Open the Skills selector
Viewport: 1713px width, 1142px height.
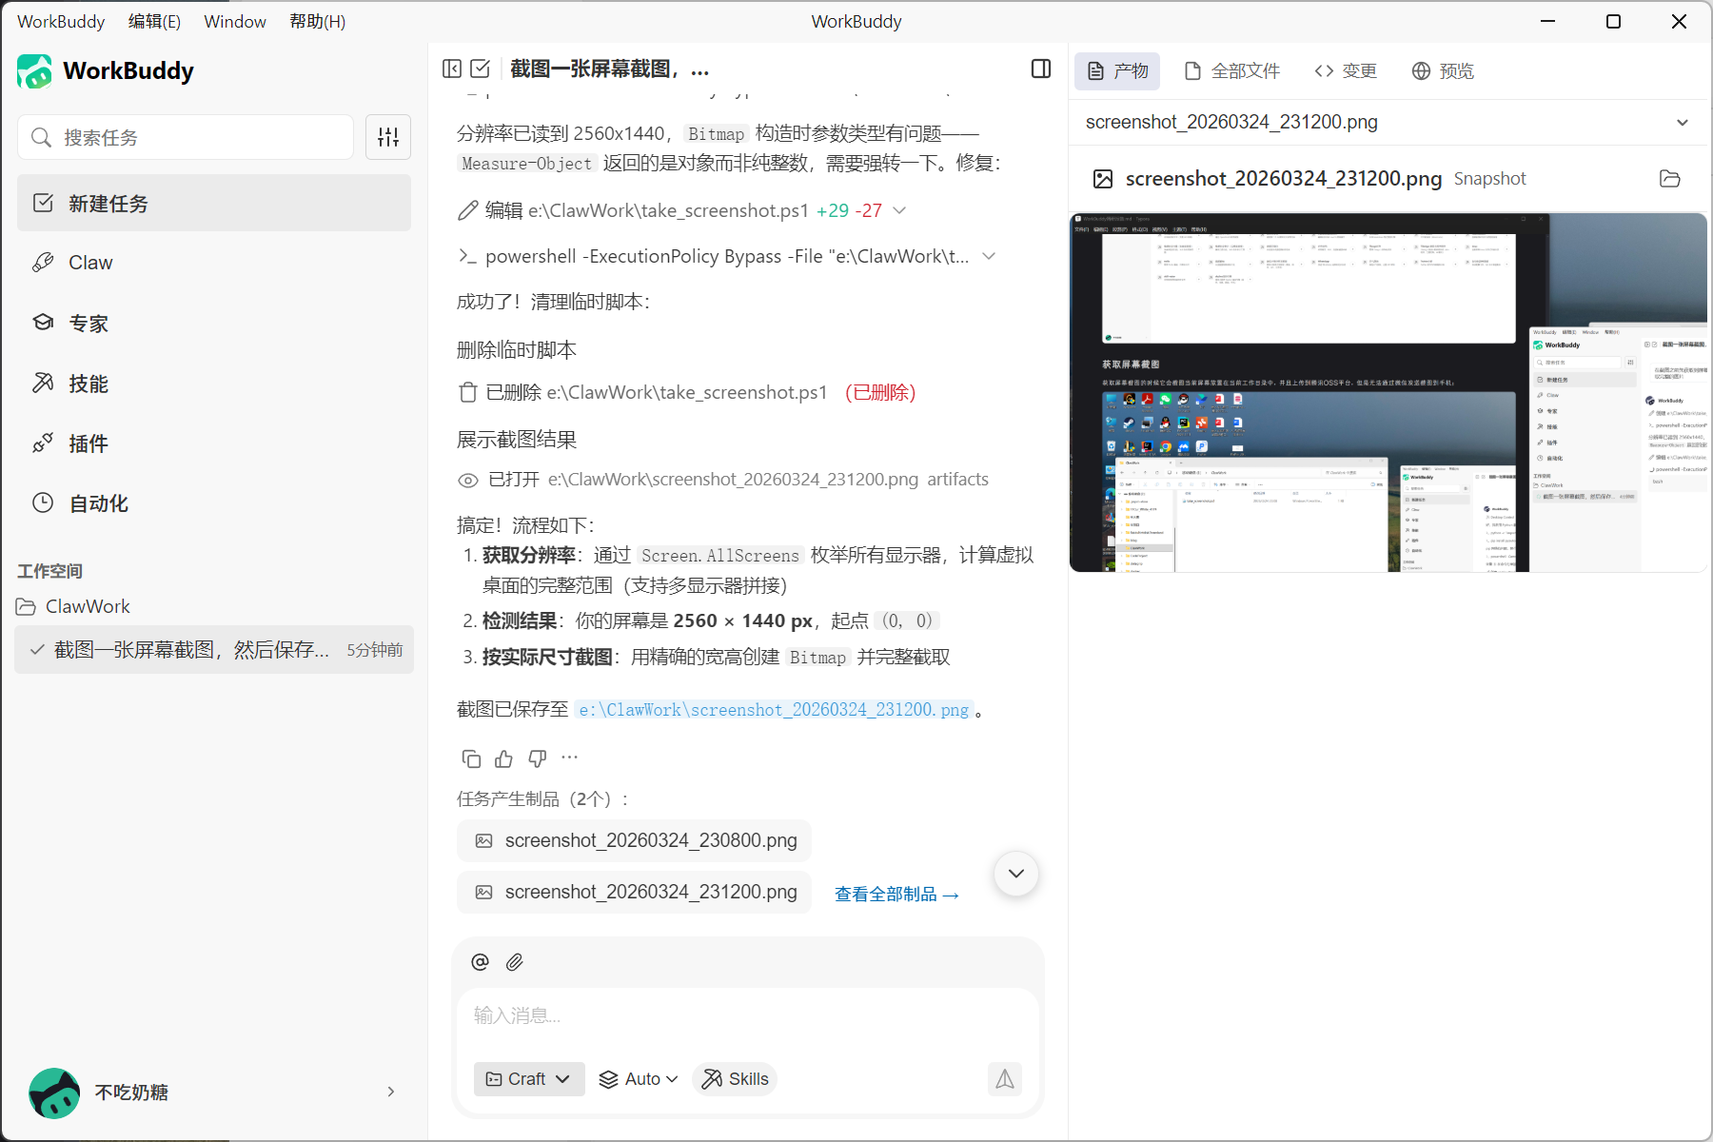coord(735,1078)
